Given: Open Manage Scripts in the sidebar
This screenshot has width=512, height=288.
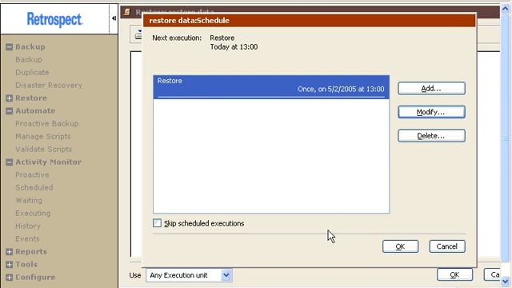Looking at the screenshot, I should tap(42, 137).
